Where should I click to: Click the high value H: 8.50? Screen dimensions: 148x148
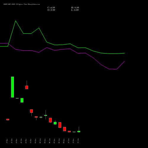pos(75,8)
